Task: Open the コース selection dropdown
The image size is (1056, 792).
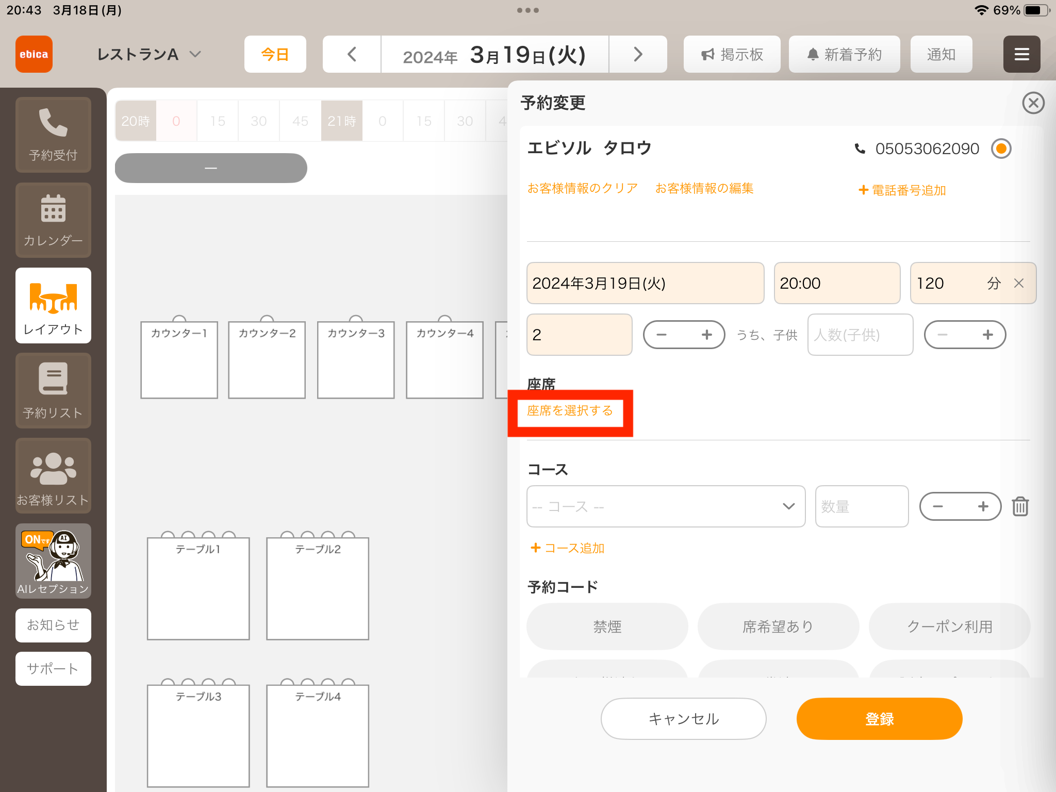Action: 666,506
